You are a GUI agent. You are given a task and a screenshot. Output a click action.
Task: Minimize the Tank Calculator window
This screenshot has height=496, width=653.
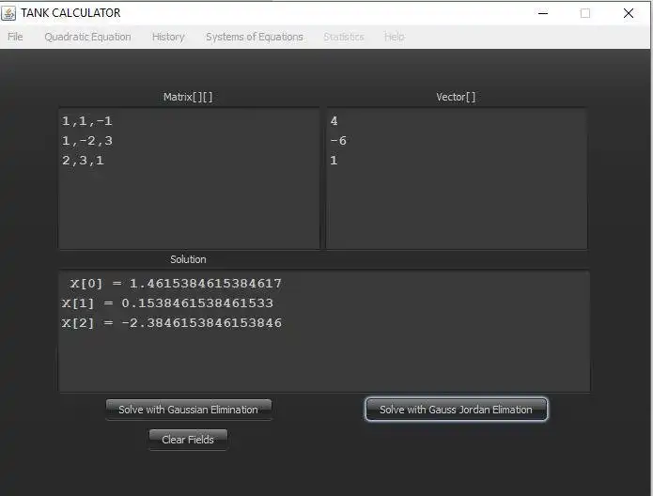pos(543,13)
